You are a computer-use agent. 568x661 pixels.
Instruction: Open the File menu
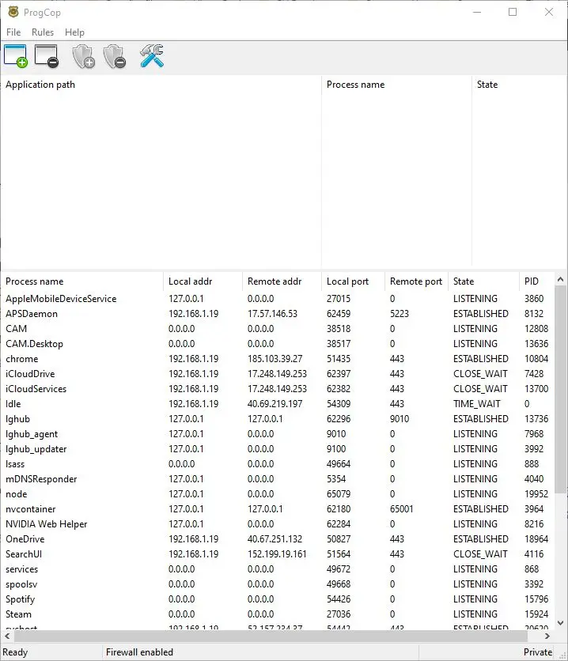[13, 32]
